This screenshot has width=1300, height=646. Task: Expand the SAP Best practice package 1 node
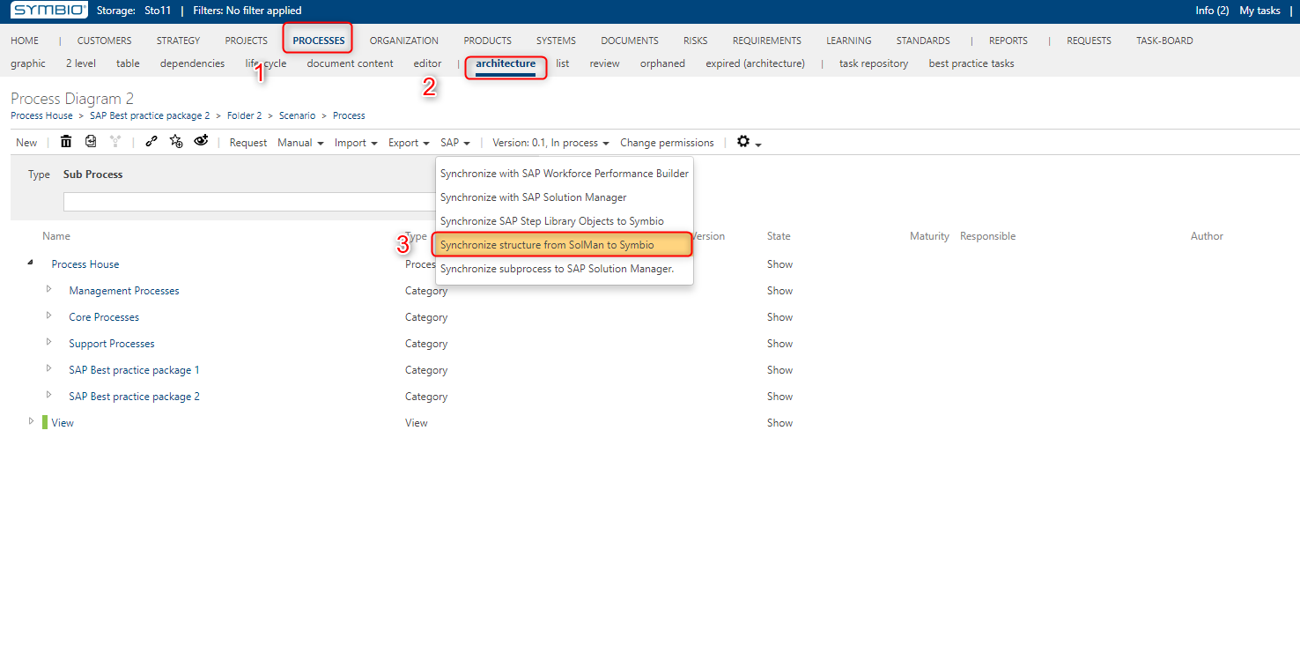[49, 369]
